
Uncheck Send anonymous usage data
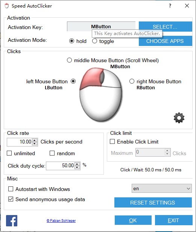point(11,199)
